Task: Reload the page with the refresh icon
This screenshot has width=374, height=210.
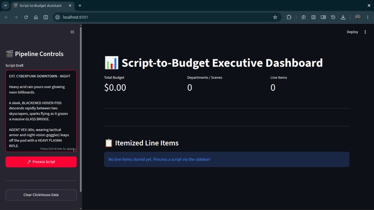Action: pyautogui.click(x=26, y=17)
